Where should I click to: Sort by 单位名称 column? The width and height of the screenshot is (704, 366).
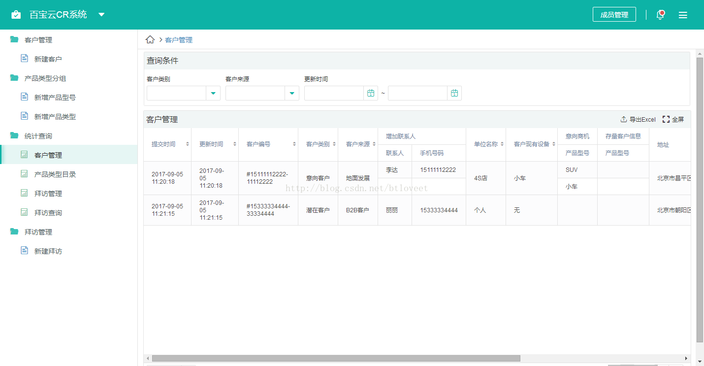point(502,144)
